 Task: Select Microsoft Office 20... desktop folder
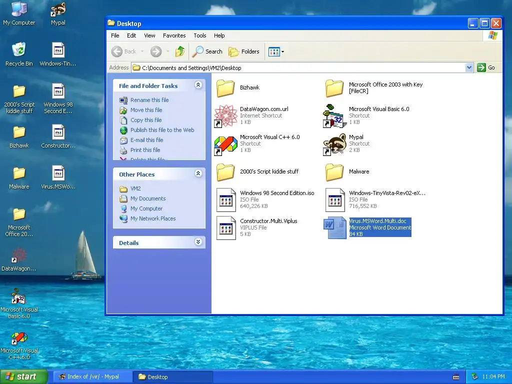click(19, 222)
